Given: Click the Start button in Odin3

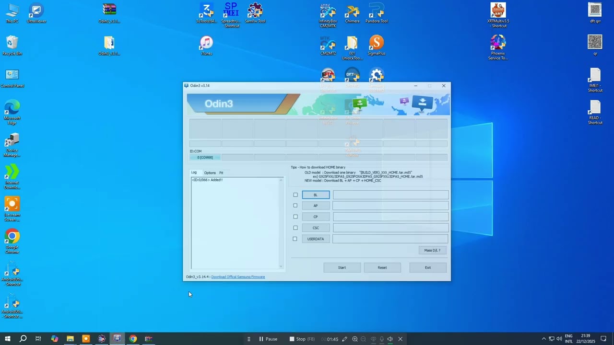Looking at the screenshot, I should (342, 267).
